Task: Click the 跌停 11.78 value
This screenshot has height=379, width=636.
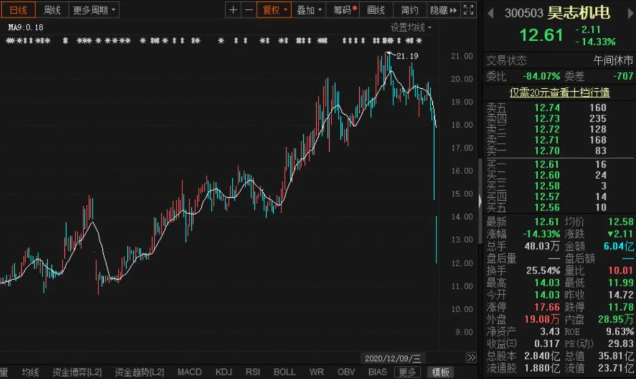Action: pos(621,307)
